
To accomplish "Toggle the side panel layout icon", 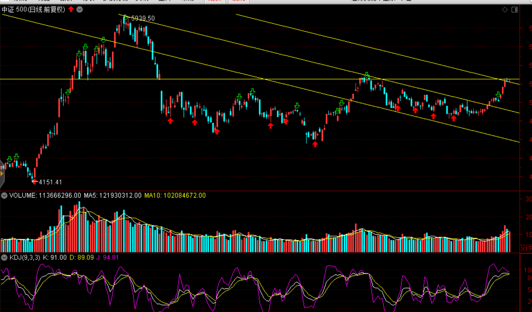I will point(515,10).
